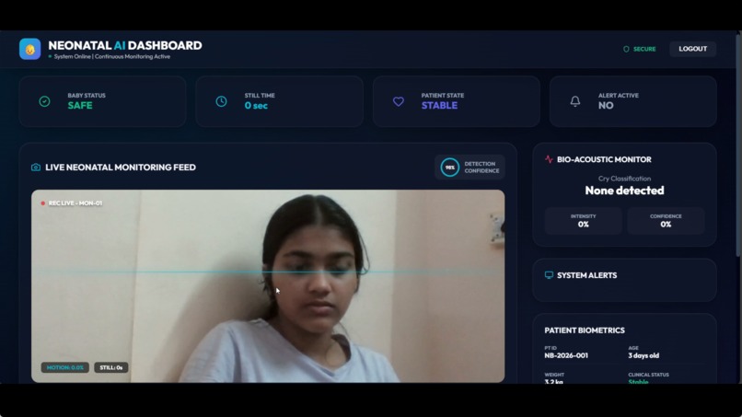The image size is (742, 417).
Task: Click the page vertical scrollbar
Action: (x=738, y=145)
